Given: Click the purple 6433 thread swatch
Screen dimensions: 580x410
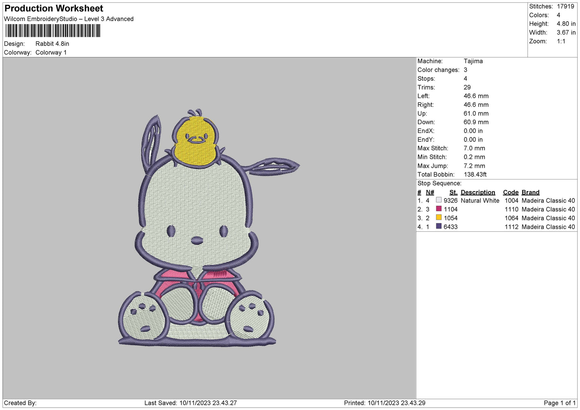Looking at the screenshot, I should coord(439,226).
